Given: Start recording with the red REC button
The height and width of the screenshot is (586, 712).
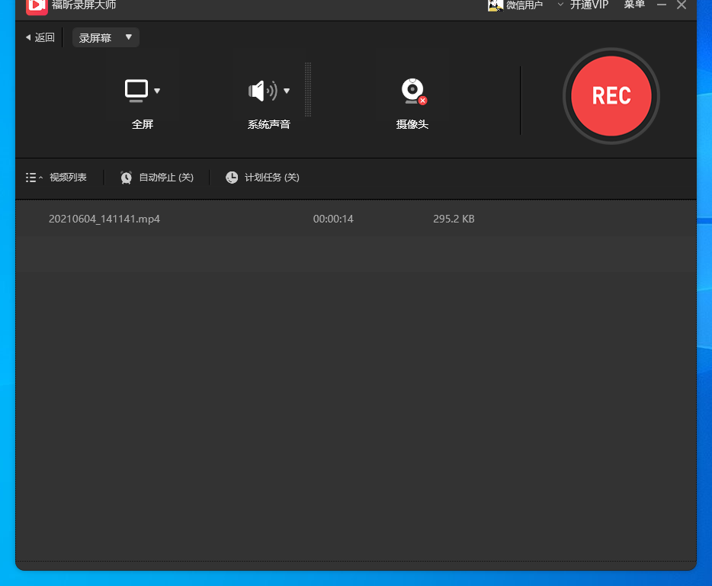Looking at the screenshot, I should (611, 96).
